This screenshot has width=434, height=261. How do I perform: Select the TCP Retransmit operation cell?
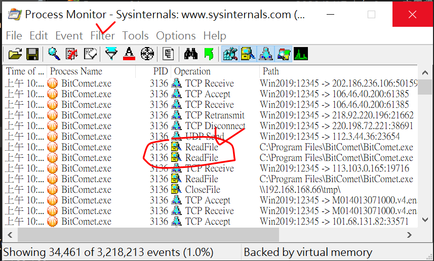point(215,115)
